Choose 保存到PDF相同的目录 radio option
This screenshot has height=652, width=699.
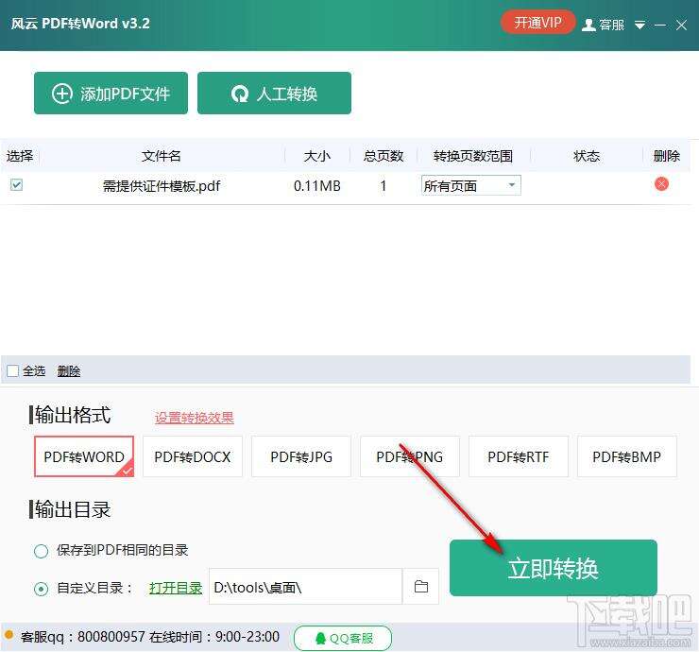point(41,551)
